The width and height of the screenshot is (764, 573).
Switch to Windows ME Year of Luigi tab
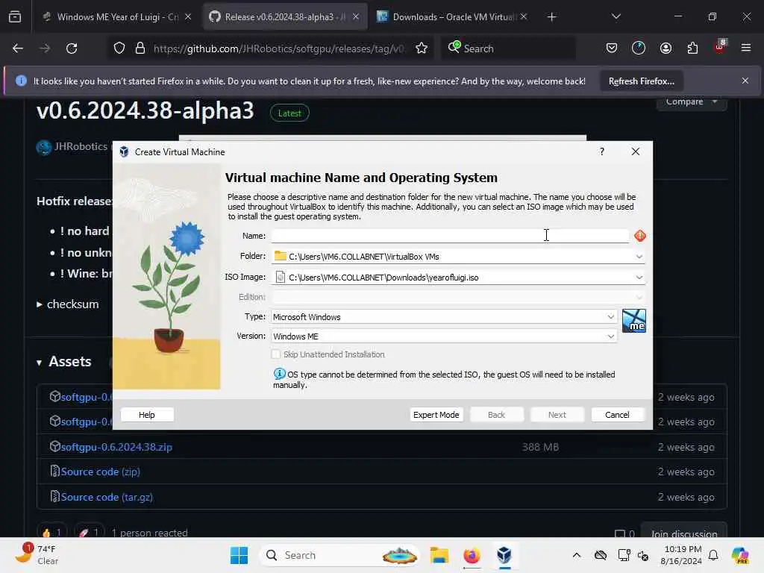(117, 17)
